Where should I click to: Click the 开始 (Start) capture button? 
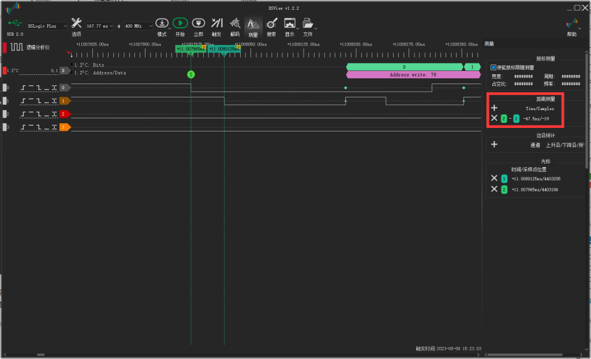tap(180, 23)
